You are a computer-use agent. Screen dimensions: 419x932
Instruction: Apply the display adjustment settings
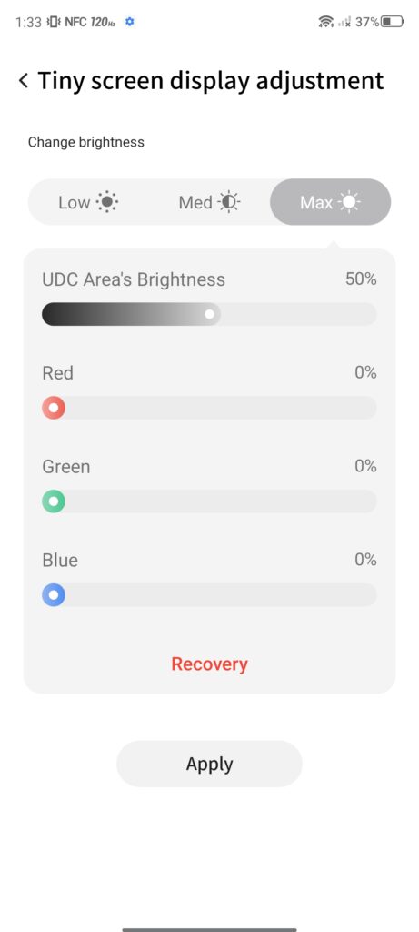(209, 764)
